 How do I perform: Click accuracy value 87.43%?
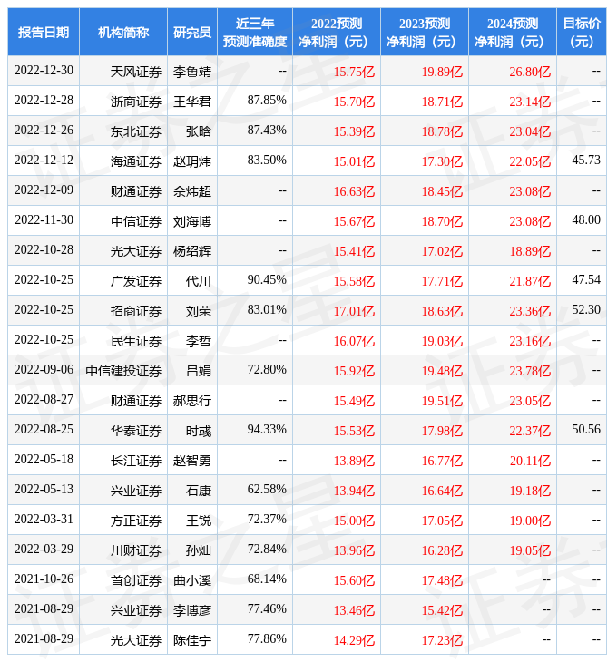[267, 130]
